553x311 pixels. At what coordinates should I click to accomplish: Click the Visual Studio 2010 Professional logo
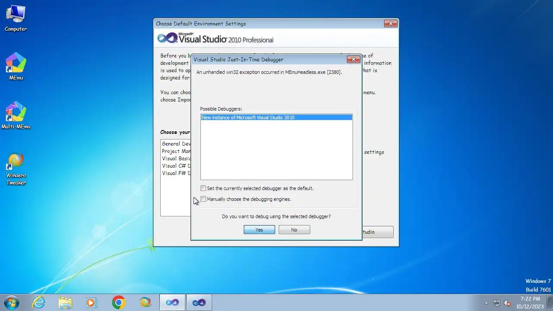coord(215,38)
